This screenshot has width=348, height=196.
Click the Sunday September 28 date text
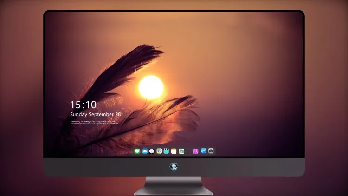point(96,114)
